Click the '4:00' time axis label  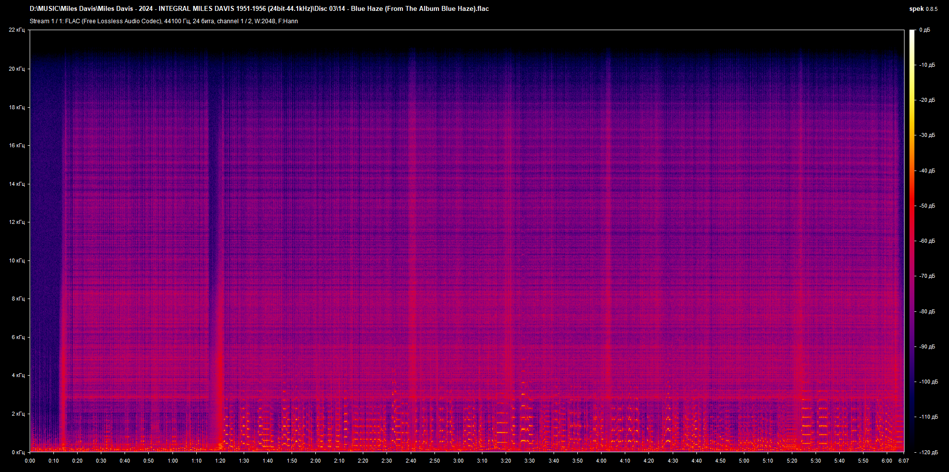601,461
